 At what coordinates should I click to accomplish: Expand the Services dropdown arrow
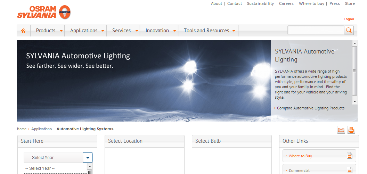137,31
